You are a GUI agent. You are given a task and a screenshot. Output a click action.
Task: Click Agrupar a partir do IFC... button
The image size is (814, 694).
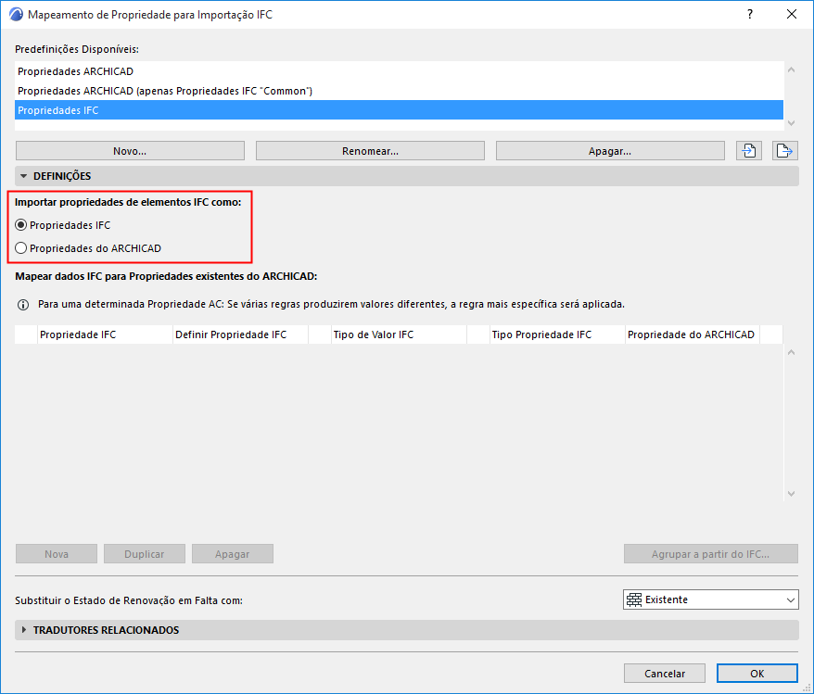(x=711, y=554)
